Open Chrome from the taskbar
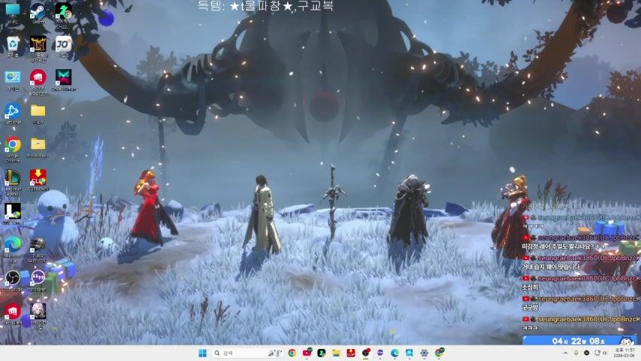Image resolution: width=641 pixels, height=361 pixels. 292,353
